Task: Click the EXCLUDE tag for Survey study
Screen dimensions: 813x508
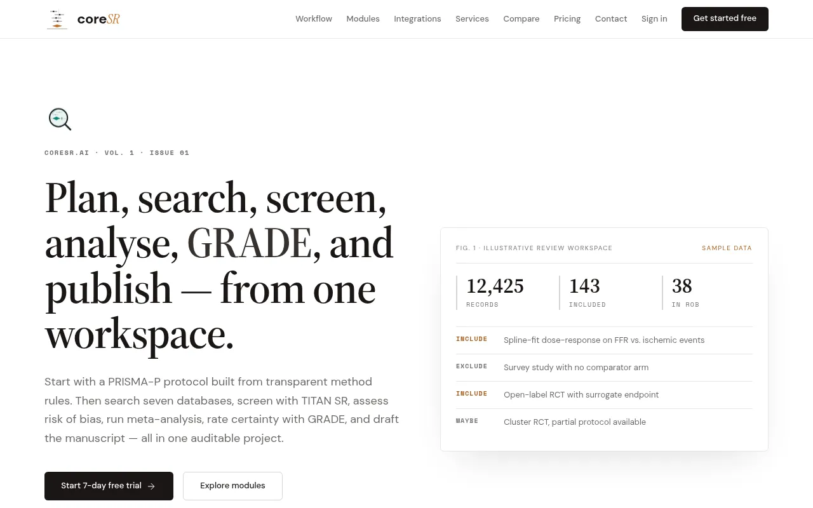Action: coord(472,366)
